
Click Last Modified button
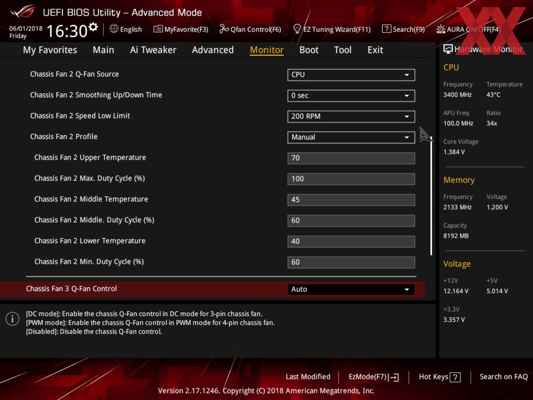(308, 377)
